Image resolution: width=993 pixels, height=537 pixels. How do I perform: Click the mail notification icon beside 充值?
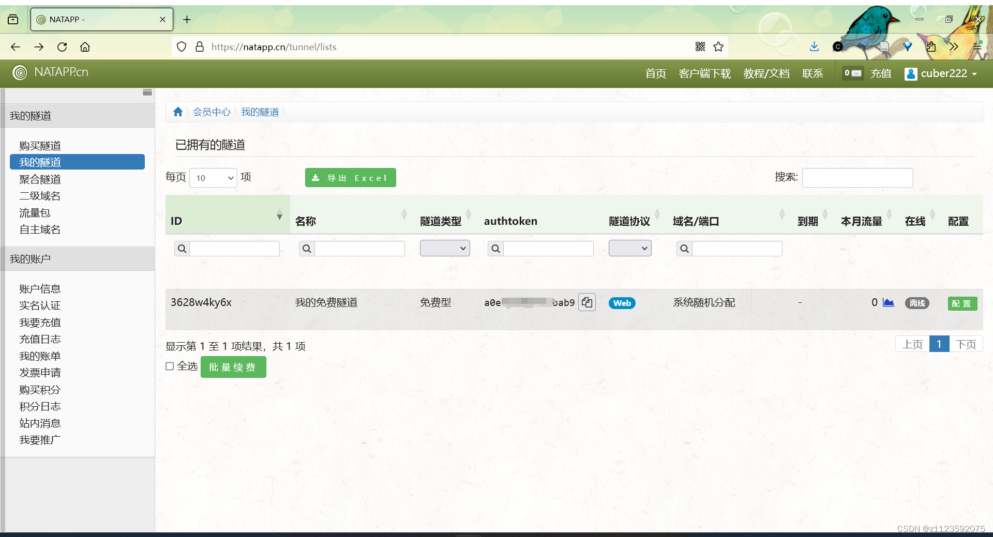[x=854, y=73]
